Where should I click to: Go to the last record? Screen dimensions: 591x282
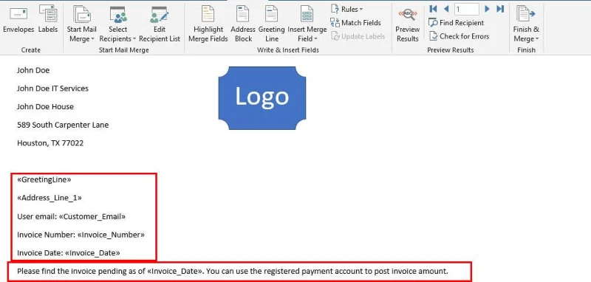(x=500, y=9)
